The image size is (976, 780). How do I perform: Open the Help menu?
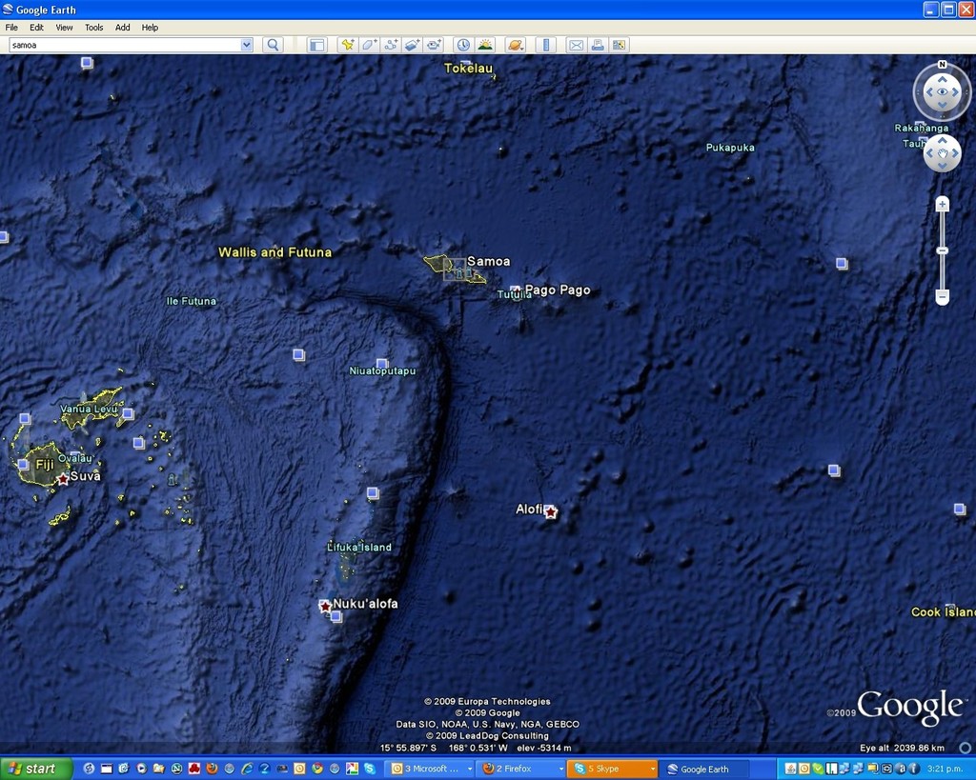click(x=150, y=28)
